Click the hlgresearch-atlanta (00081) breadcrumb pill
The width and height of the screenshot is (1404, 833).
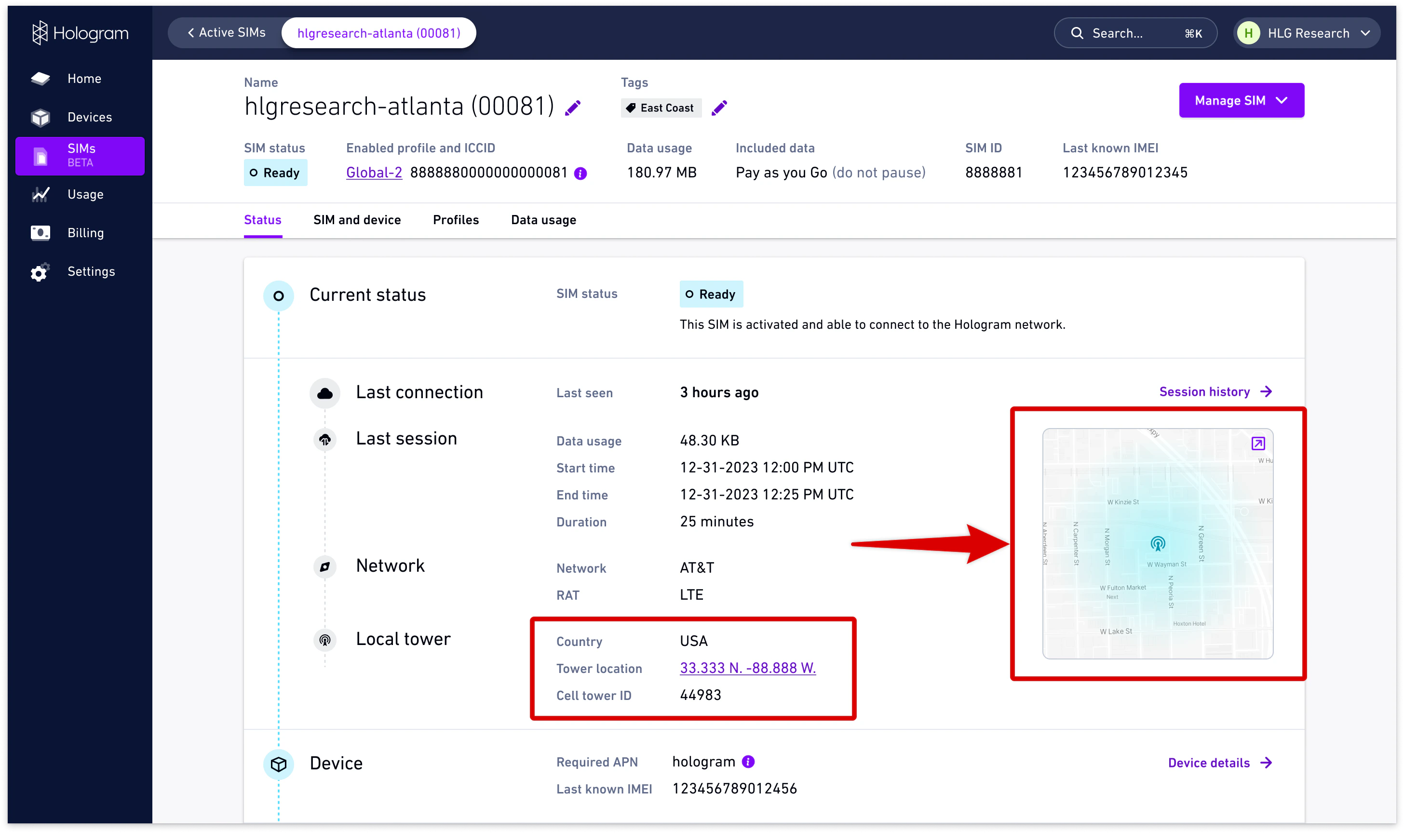379,33
